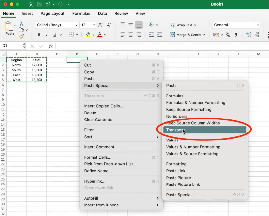Switch to the Formulas ribbon tab
The width and height of the screenshot is (269, 216).
pos(81,13)
